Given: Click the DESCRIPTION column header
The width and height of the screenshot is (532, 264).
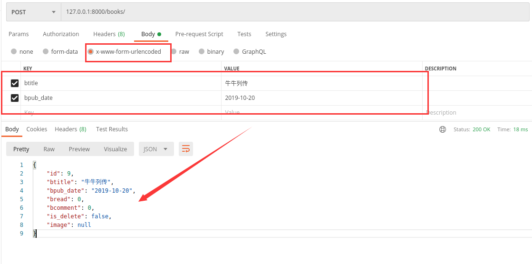Looking at the screenshot, I should click(x=440, y=68).
